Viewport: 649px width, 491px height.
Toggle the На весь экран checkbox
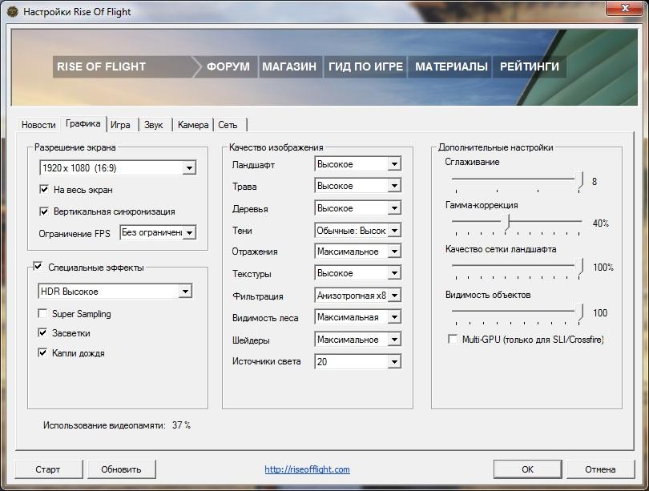coord(44,190)
